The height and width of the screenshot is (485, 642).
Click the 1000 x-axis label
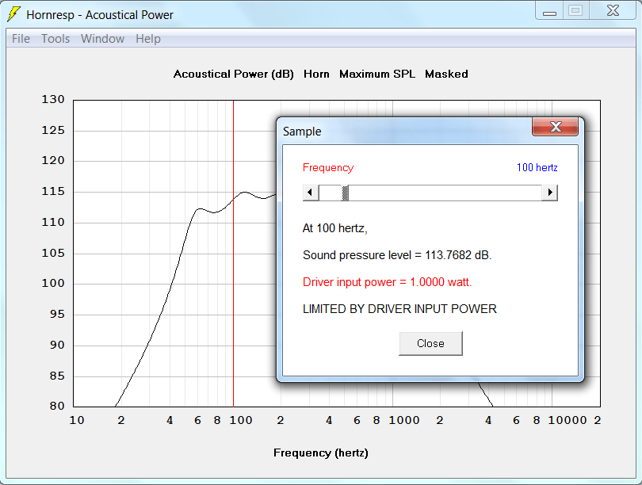(x=404, y=420)
